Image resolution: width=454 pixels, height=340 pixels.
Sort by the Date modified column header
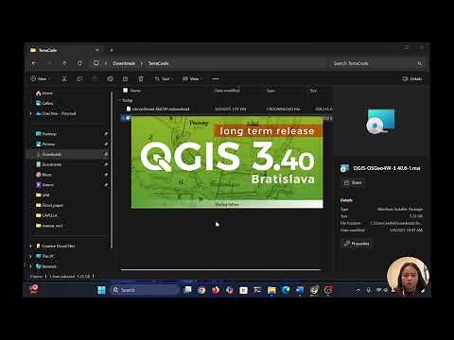[227, 91]
